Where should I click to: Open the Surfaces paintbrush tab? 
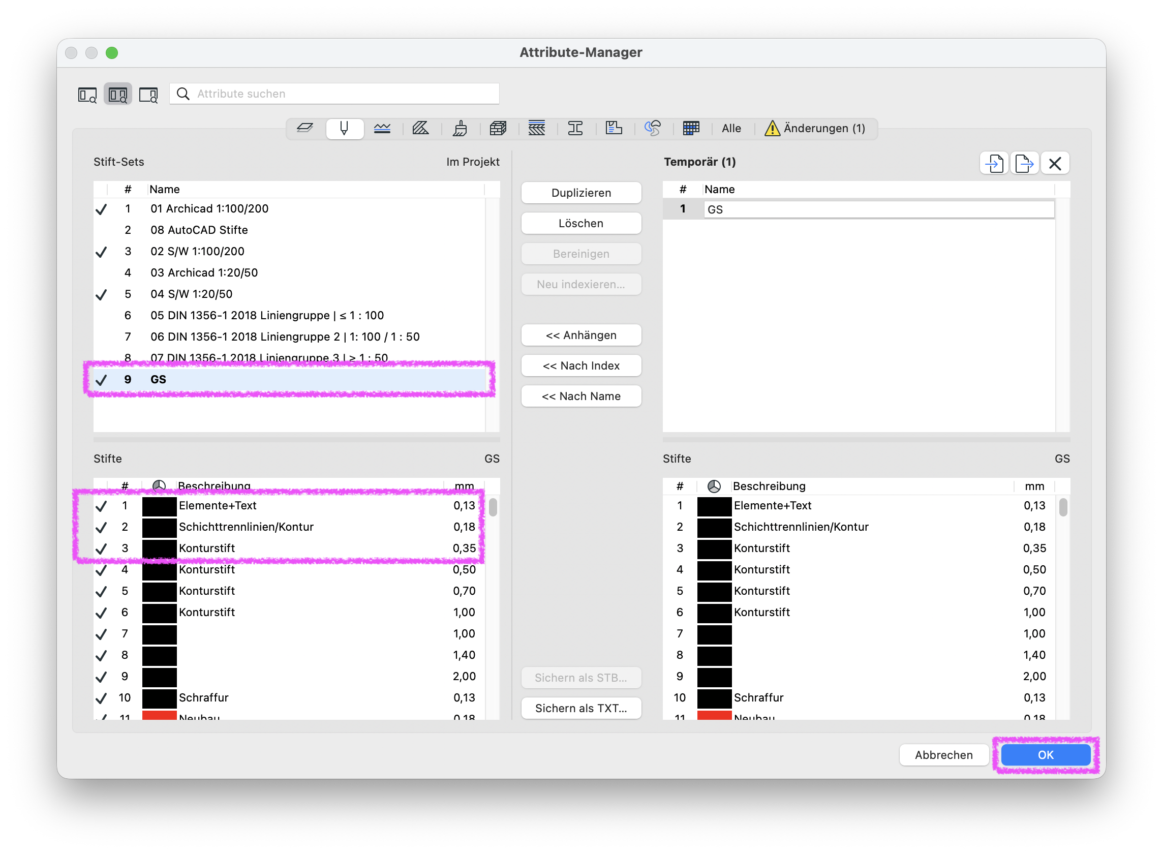[x=460, y=128]
